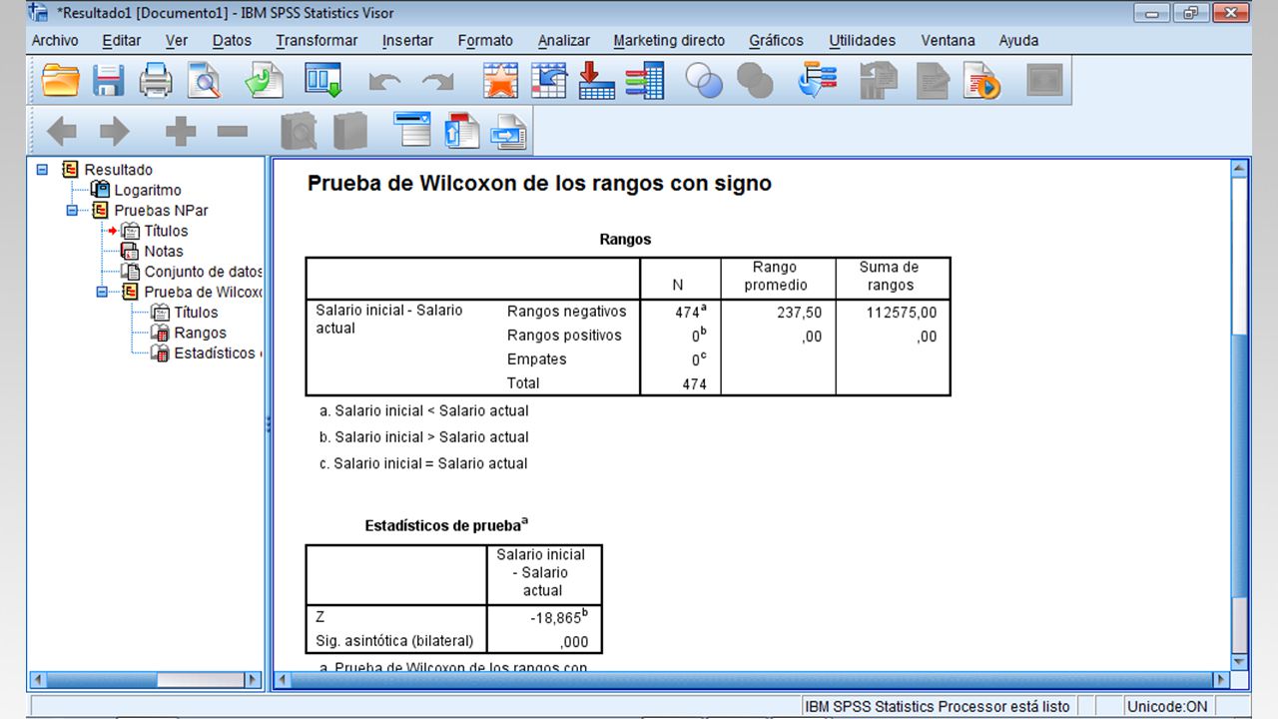
Task: Promote outline item with left arrow
Action: click(62, 131)
